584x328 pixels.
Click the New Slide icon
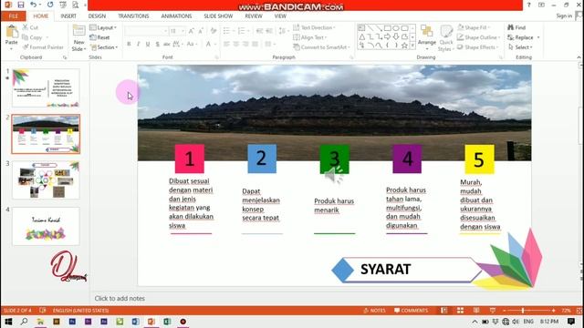click(x=79, y=31)
